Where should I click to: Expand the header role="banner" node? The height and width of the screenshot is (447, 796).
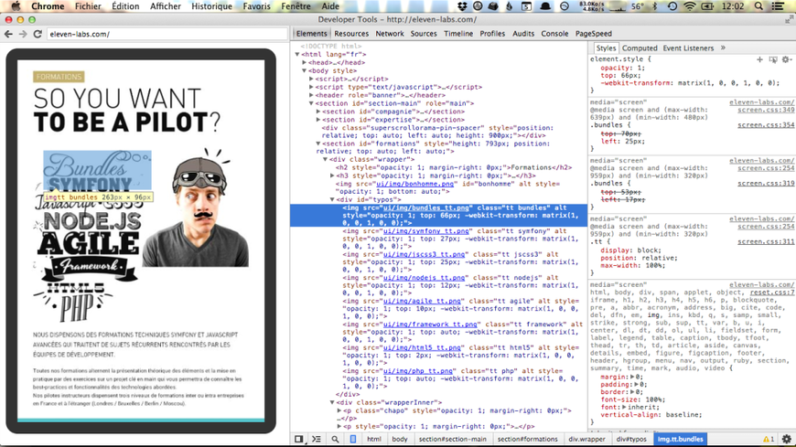(311, 95)
